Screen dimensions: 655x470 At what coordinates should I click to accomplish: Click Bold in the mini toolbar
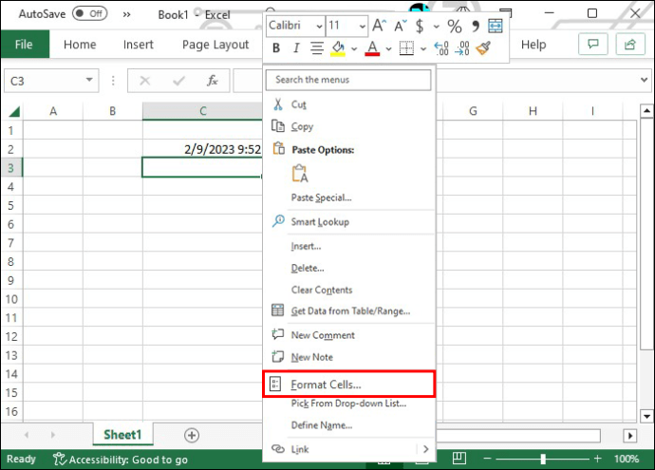(x=276, y=47)
